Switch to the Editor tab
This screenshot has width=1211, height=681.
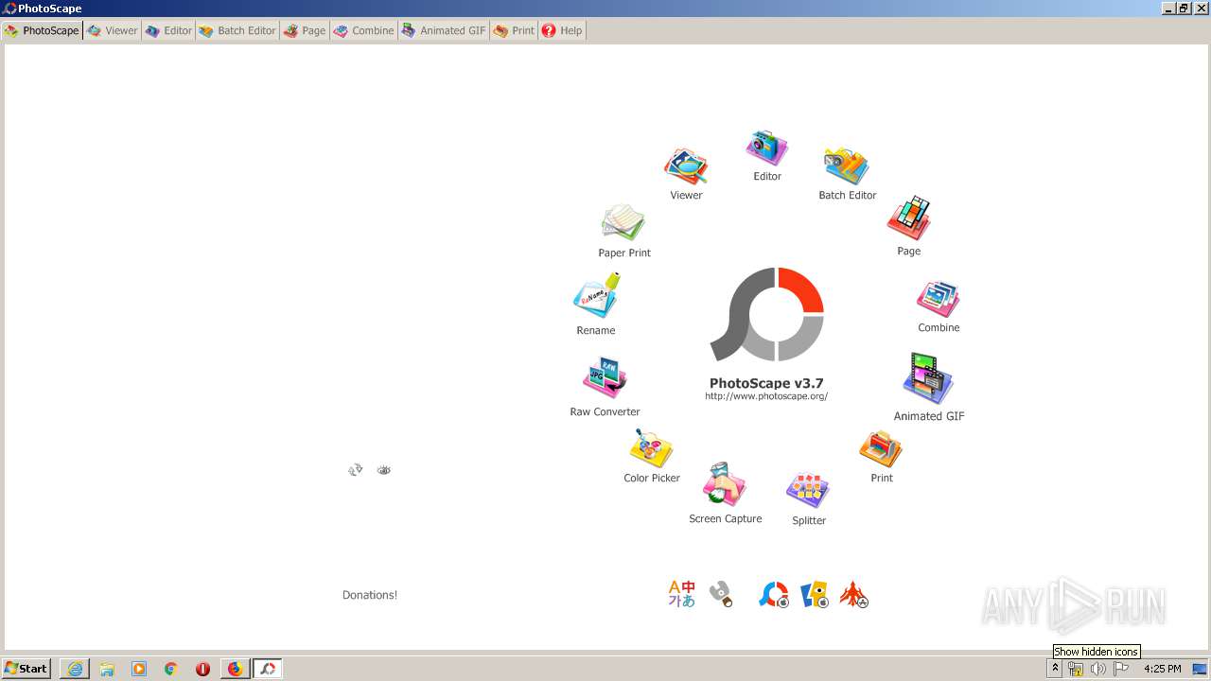pos(168,30)
